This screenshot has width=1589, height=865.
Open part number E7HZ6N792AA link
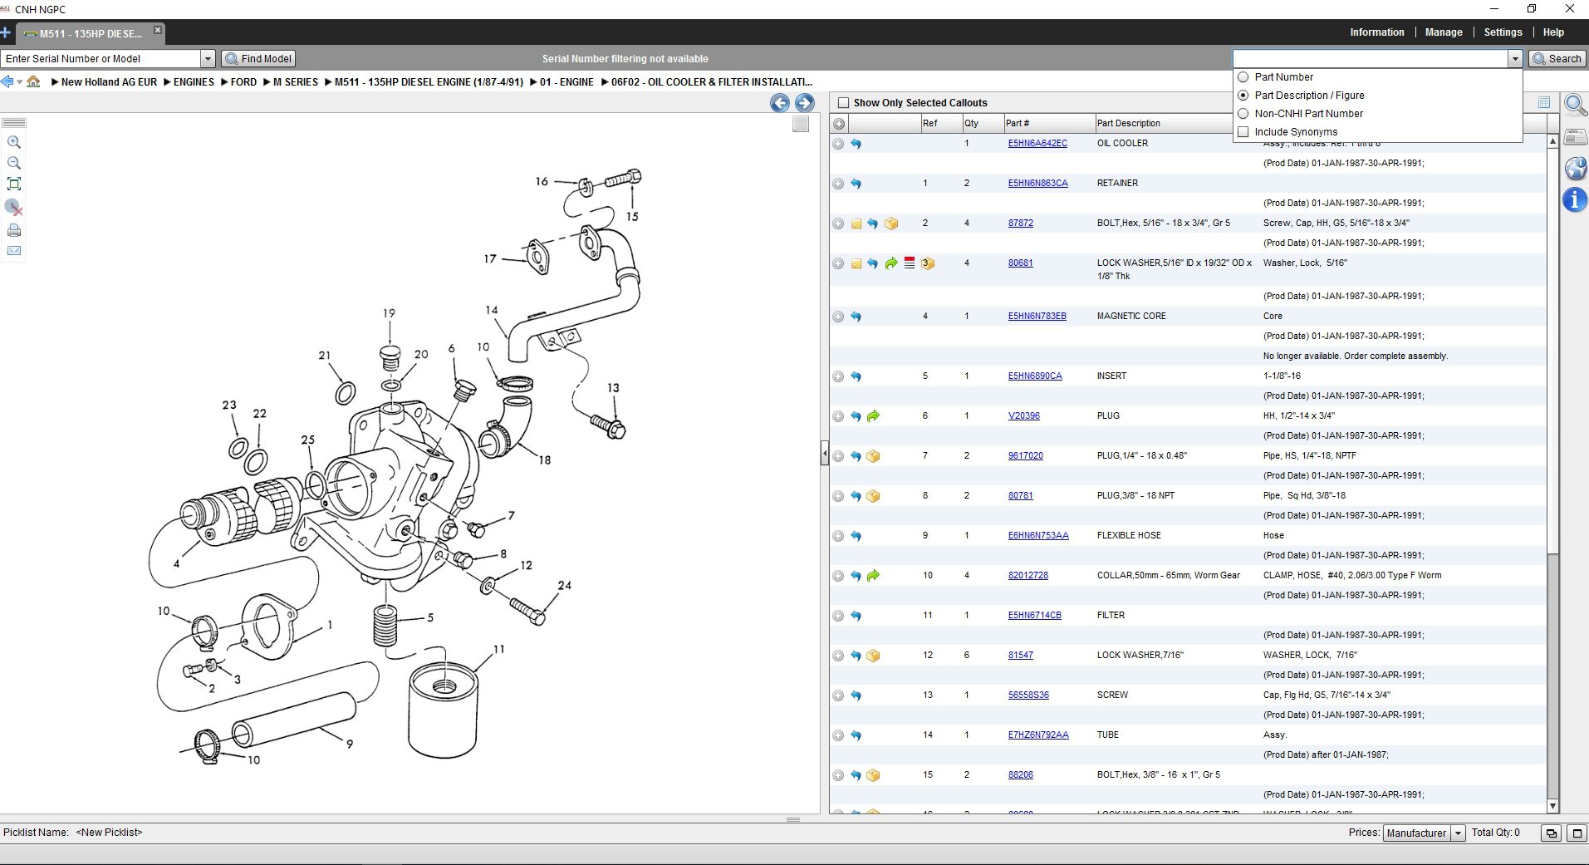[1038, 735]
